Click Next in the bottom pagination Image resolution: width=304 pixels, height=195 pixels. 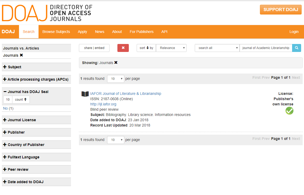point(296,139)
